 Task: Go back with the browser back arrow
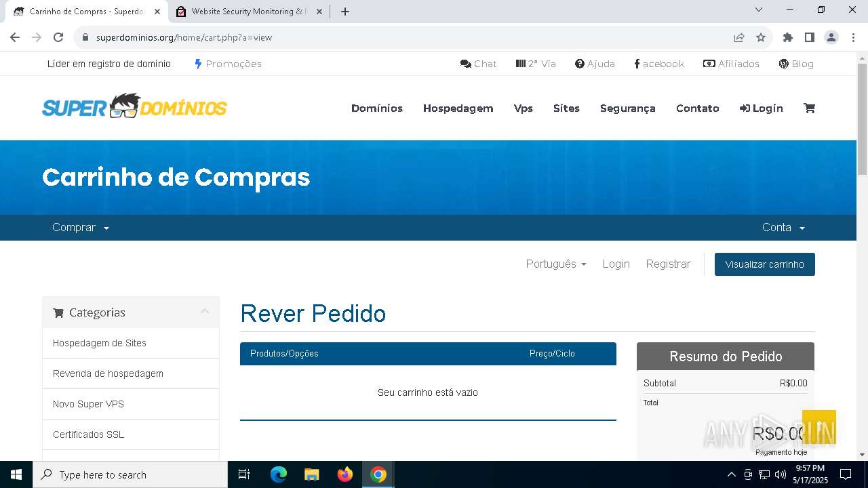click(x=15, y=37)
